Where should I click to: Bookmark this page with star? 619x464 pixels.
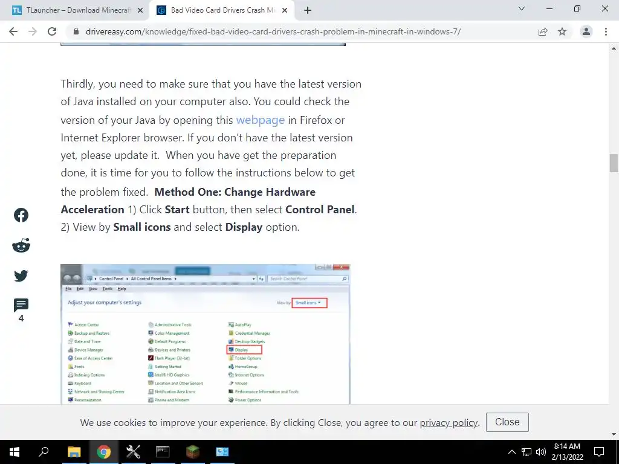562,31
